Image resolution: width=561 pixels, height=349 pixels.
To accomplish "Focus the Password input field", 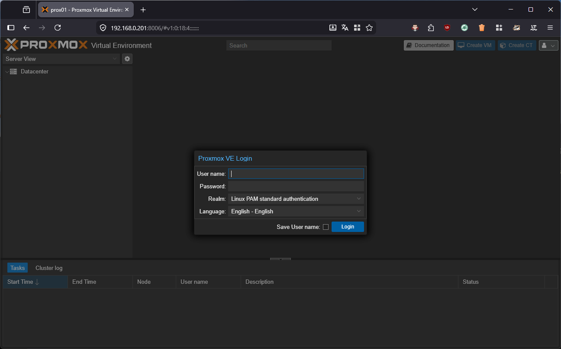I will [296, 186].
